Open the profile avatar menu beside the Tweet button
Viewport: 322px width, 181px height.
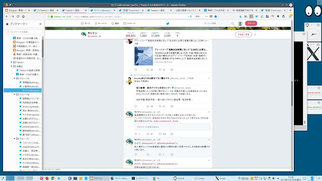[240, 24]
